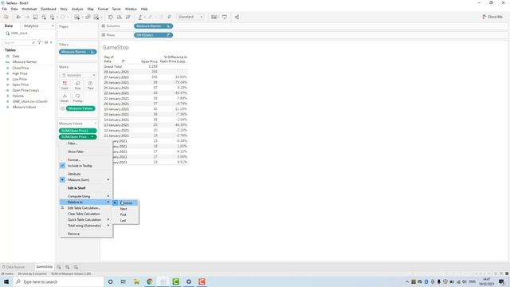Click the DAY(Date) pill on Rows shelf

tap(153, 35)
